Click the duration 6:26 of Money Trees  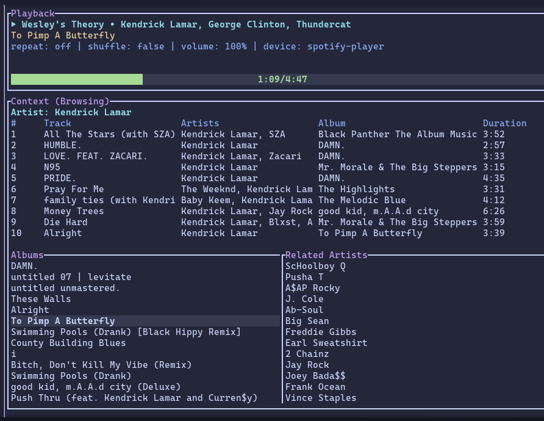tap(494, 211)
